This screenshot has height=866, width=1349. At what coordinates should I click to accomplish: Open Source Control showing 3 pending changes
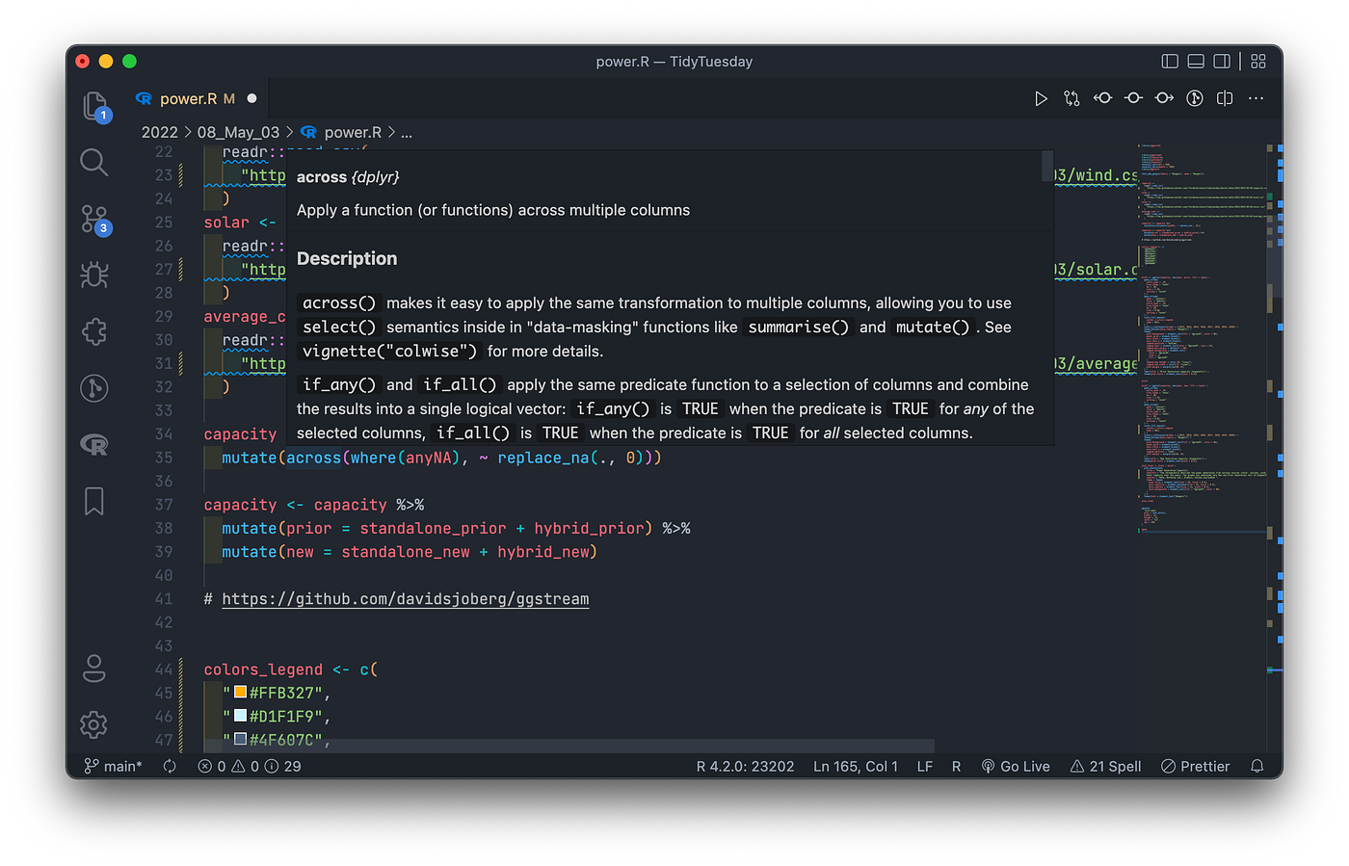[93, 219]
